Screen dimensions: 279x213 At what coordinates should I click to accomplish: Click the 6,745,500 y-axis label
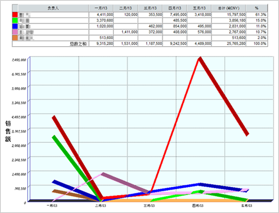click(19, 74)
